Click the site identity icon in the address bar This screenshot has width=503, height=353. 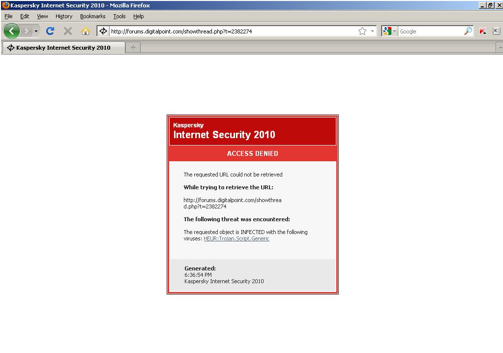(x=103, y=31)
